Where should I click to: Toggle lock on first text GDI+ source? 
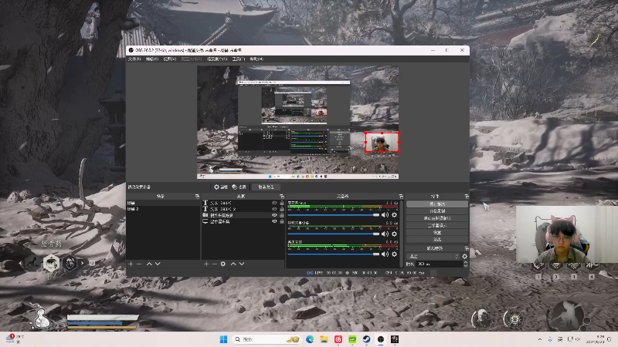click(282, 203)
